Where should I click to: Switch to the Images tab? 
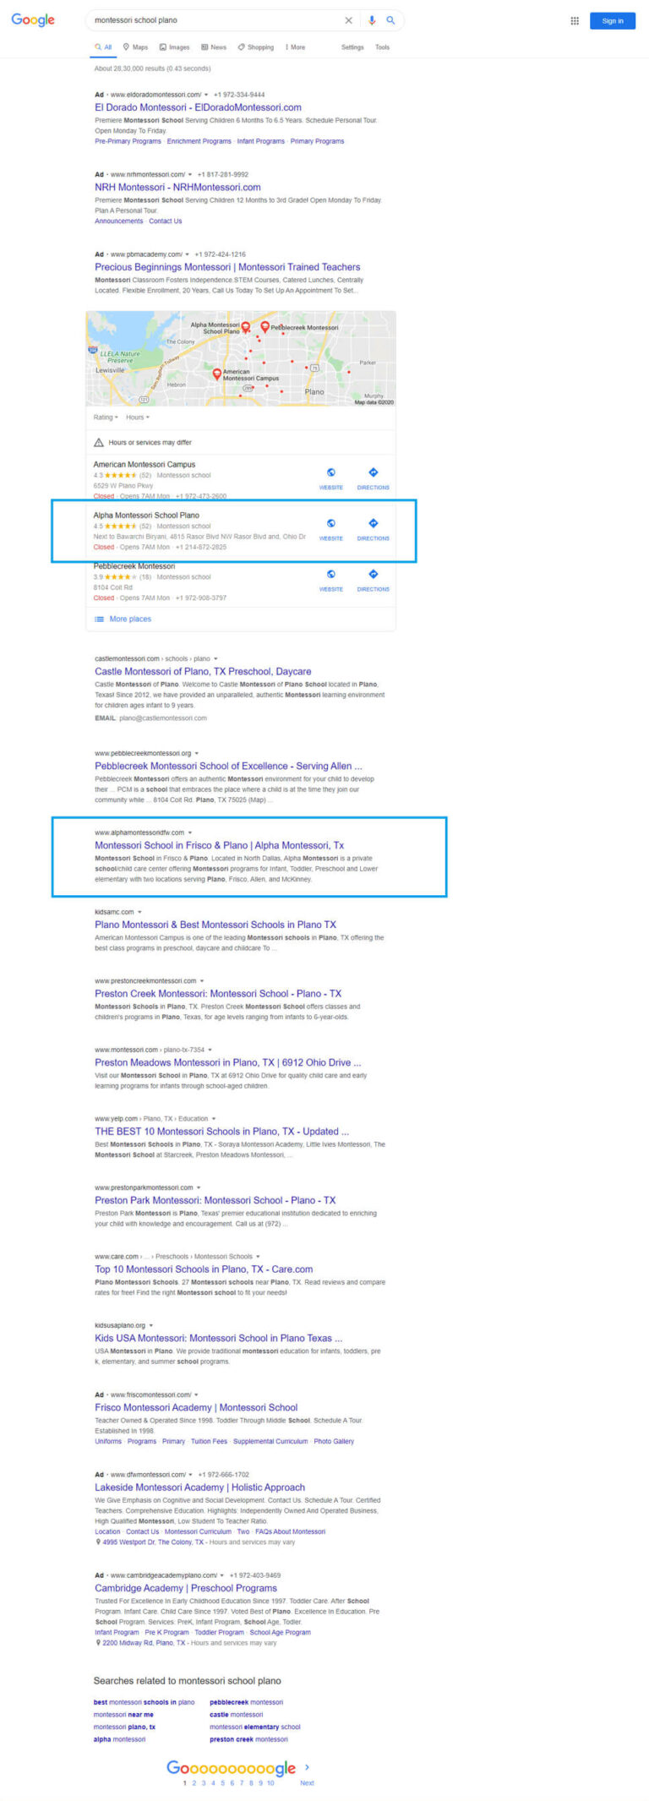175,47
